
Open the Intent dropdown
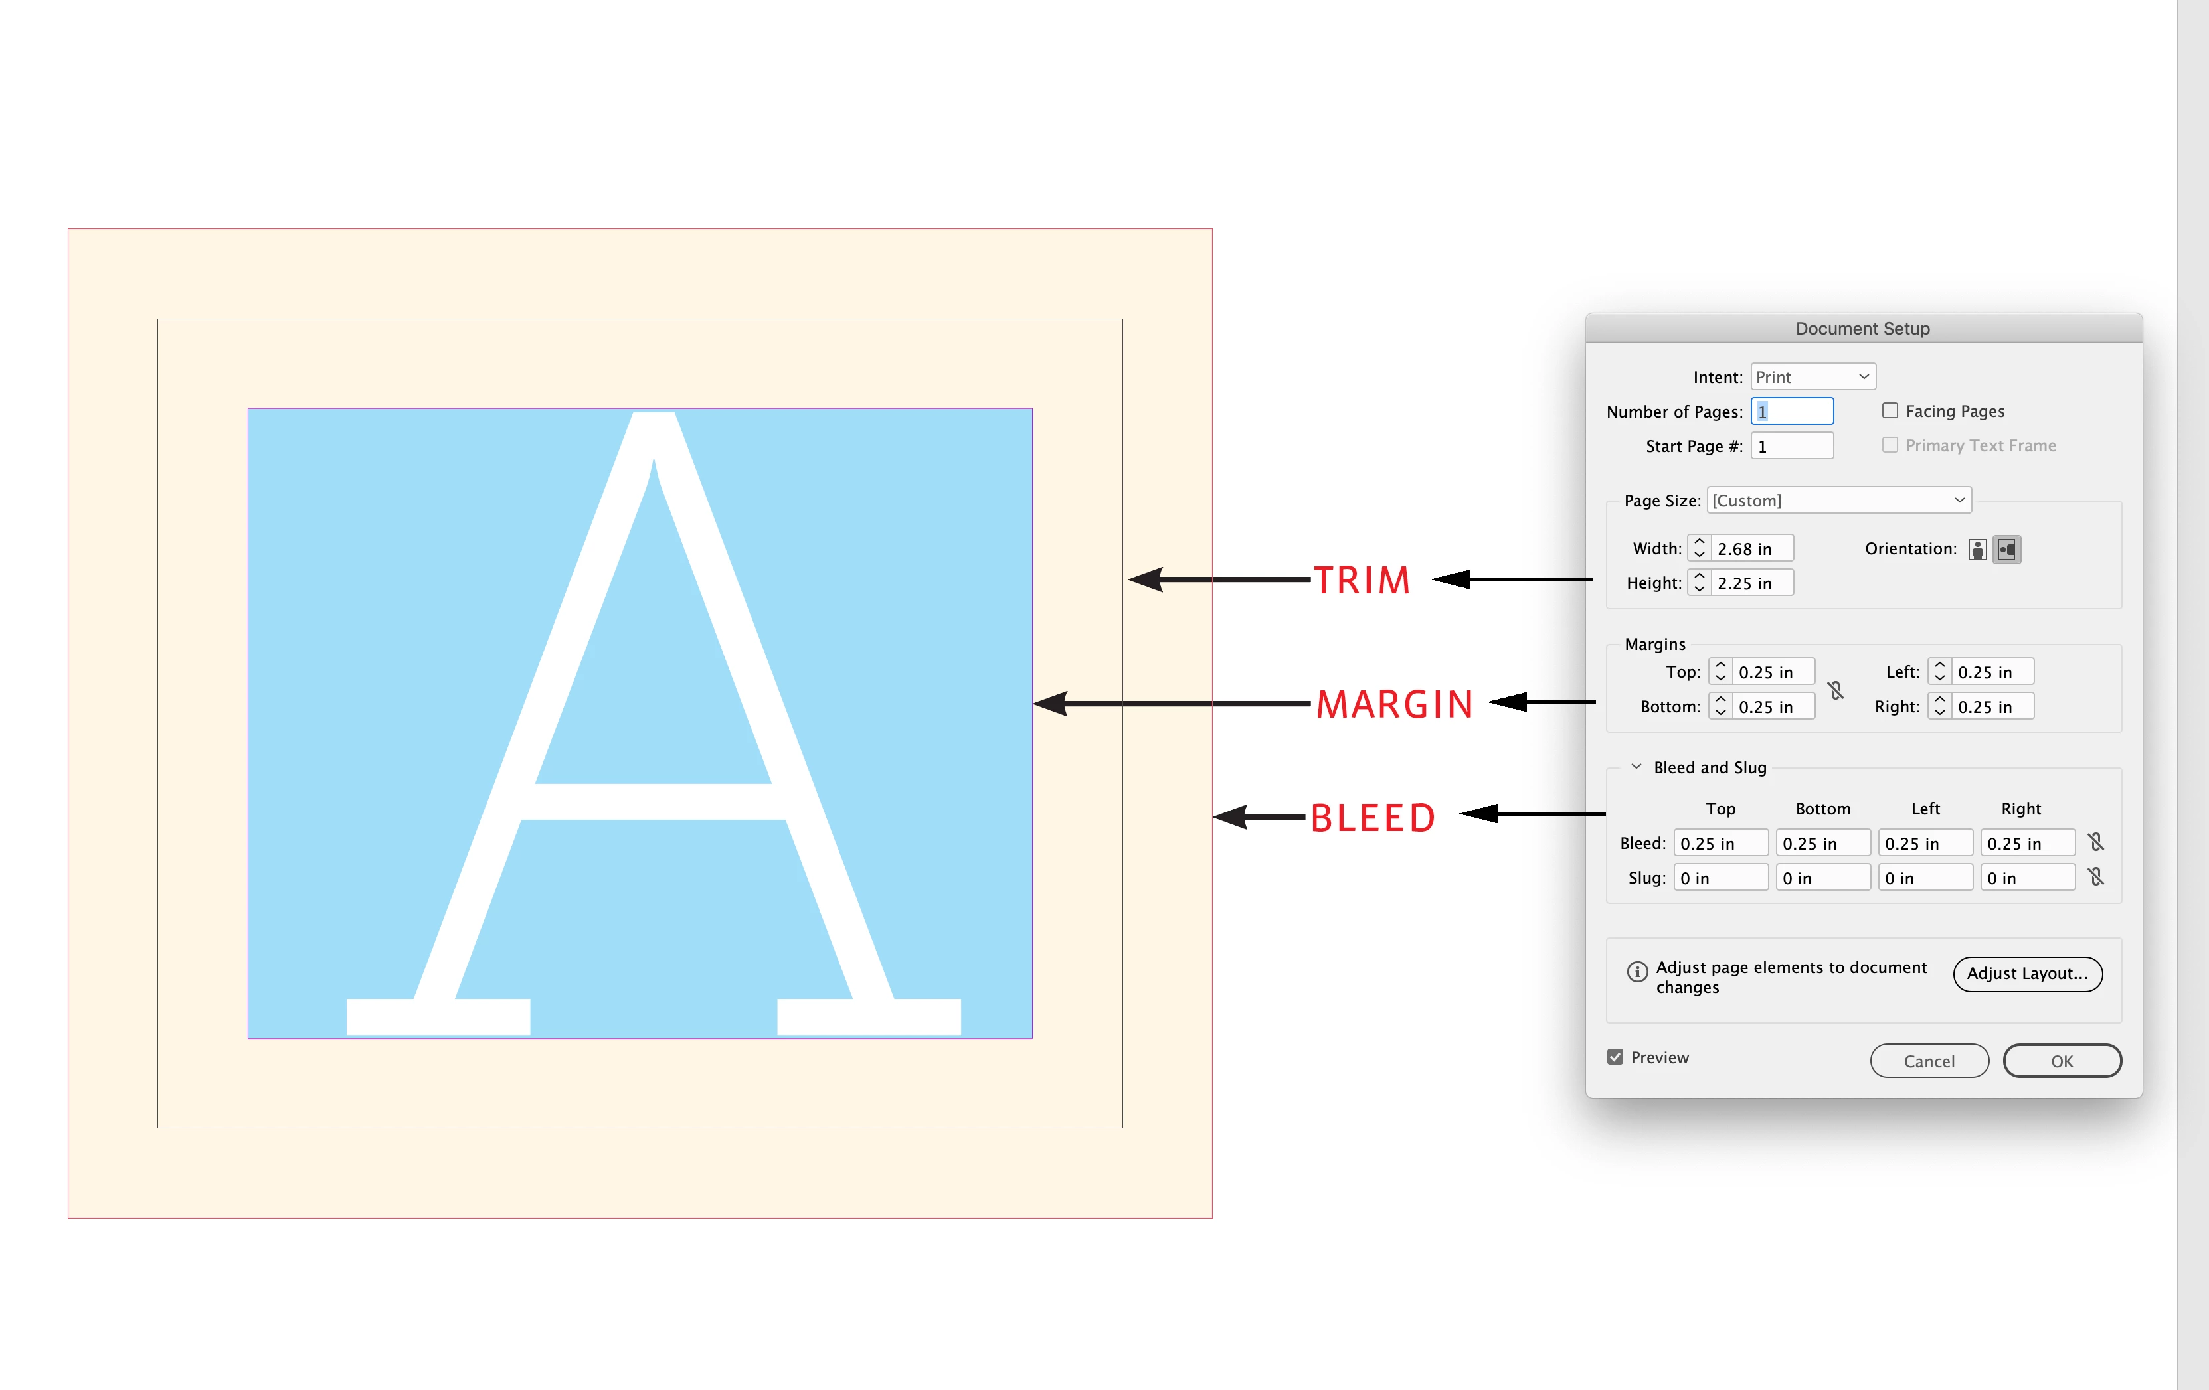coord(1812,377)
